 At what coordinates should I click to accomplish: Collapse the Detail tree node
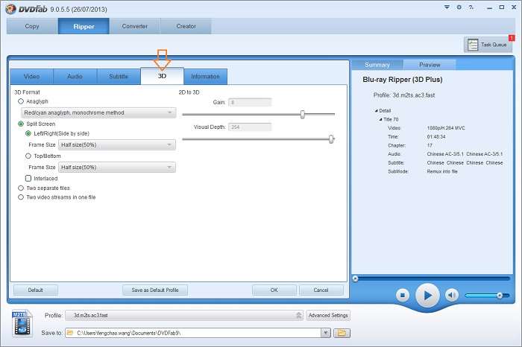pos(376,111)
